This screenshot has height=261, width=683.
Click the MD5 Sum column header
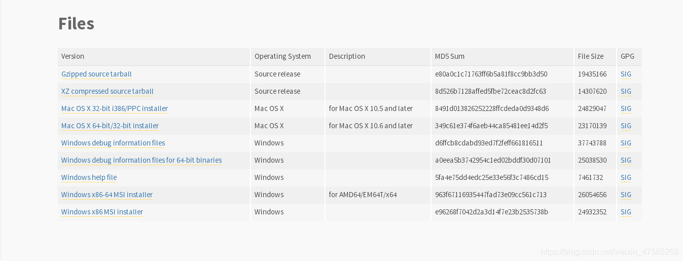click(x=450, y=56)
